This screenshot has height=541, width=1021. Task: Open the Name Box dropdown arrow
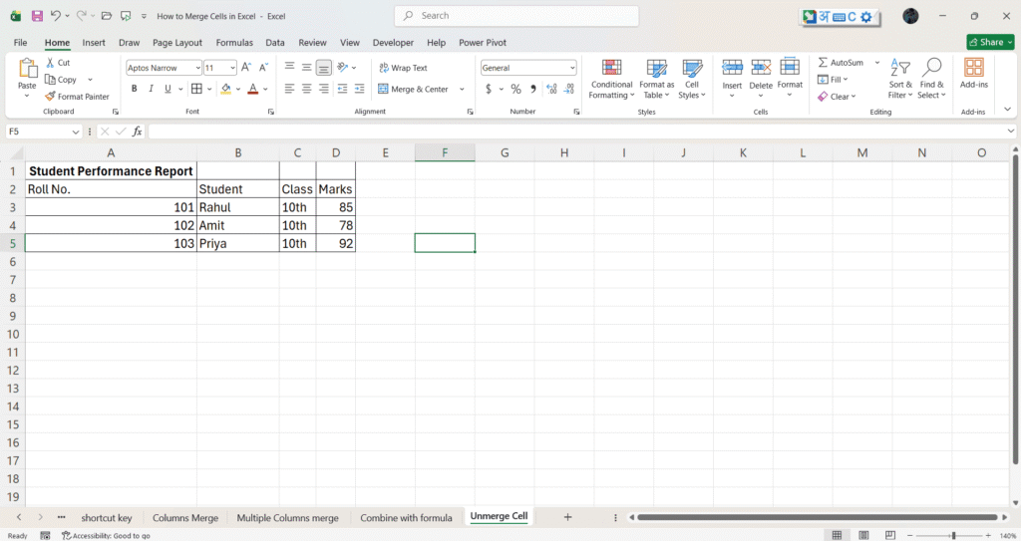coord(76,132)
